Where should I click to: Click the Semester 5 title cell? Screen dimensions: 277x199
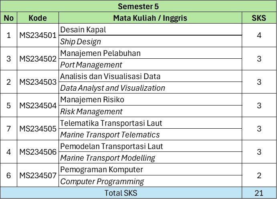[x=138, y=6]
